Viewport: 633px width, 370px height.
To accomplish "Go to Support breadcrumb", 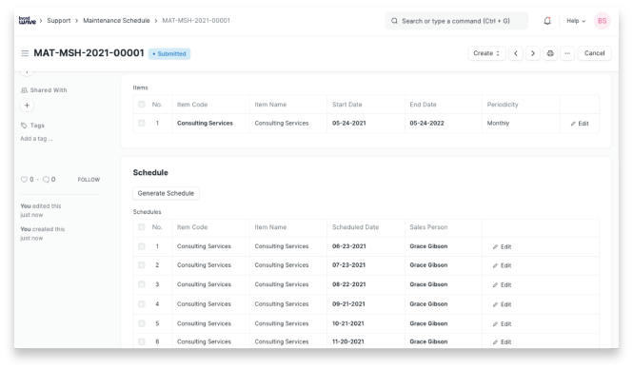I will coord(58,21).
